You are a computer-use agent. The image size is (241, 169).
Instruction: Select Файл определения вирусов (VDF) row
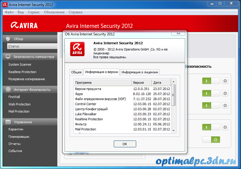tap(122, 99)
